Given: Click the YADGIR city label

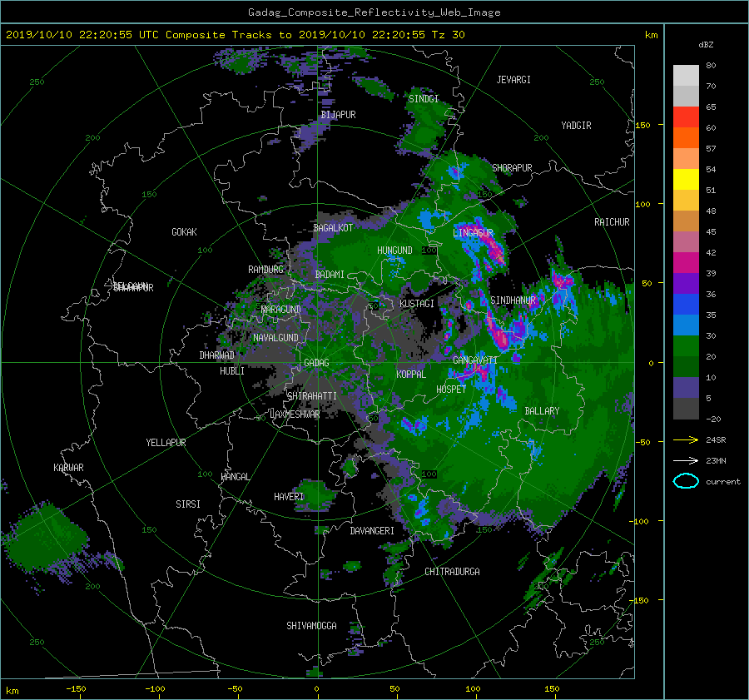Looking at the screenshot, I should pos(576,126).
